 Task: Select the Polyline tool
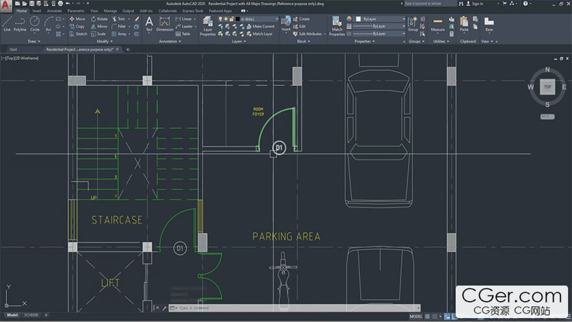pos(19,23)
